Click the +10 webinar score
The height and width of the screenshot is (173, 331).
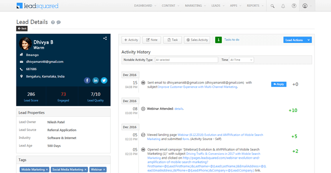tap(293, 110)
